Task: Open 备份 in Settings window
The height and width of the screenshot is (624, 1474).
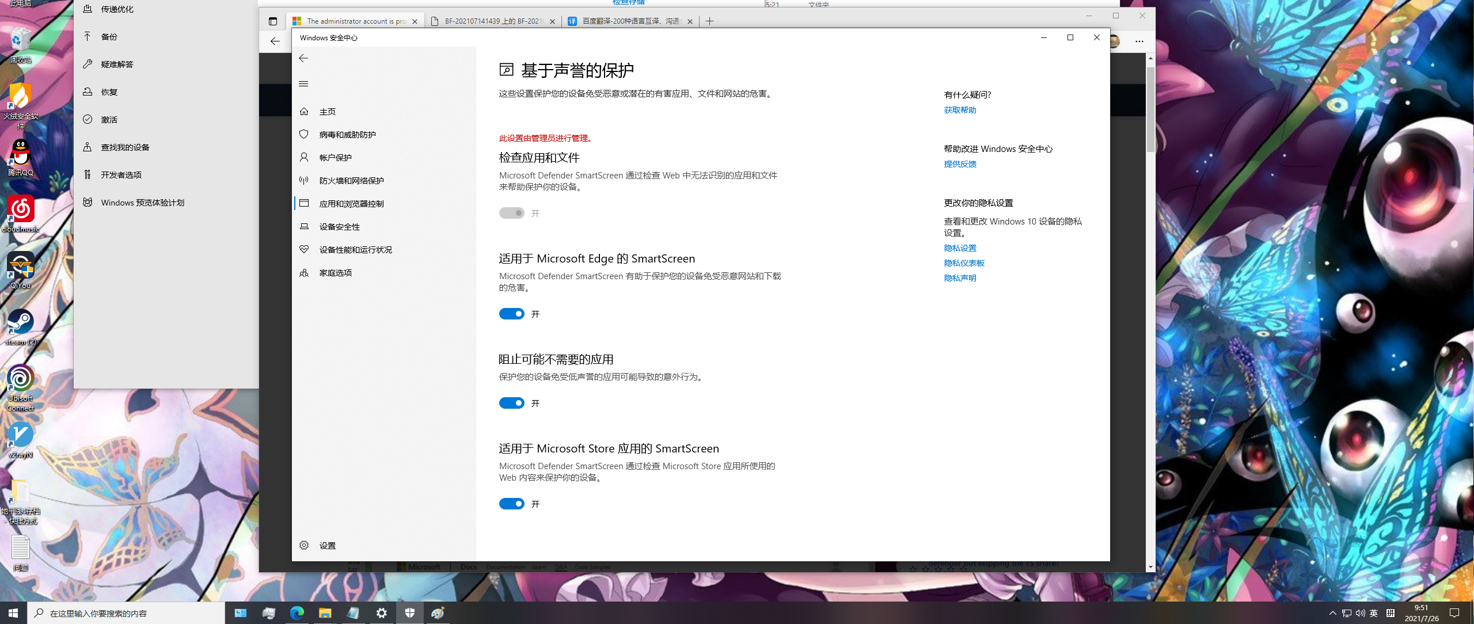Action: click(166, 37)
